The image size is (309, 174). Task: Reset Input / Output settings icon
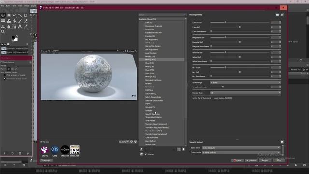click(282, 142)
